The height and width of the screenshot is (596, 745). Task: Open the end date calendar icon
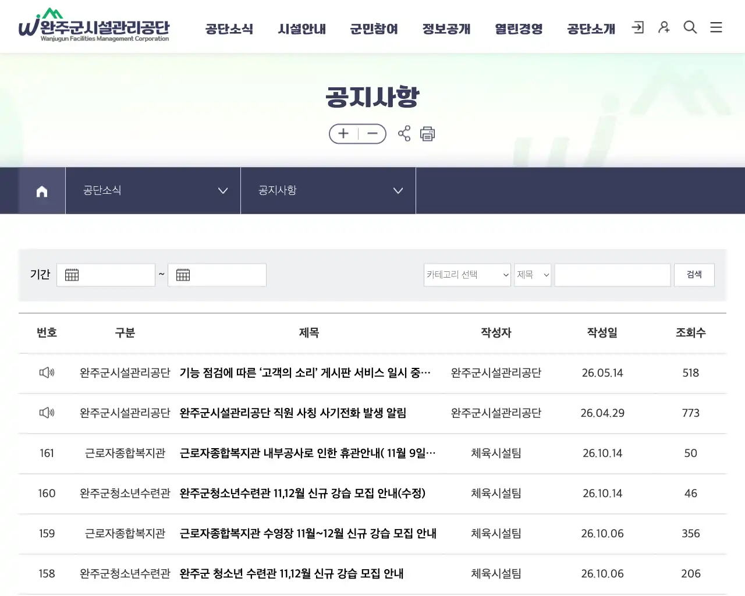coord(183,275)
